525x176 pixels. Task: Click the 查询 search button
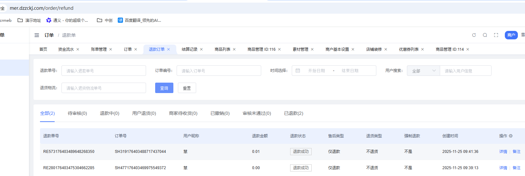(164, 88)
